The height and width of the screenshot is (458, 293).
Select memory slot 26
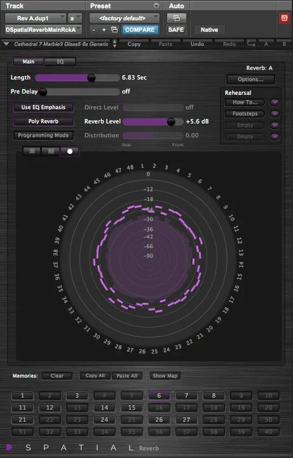(159, 420)
